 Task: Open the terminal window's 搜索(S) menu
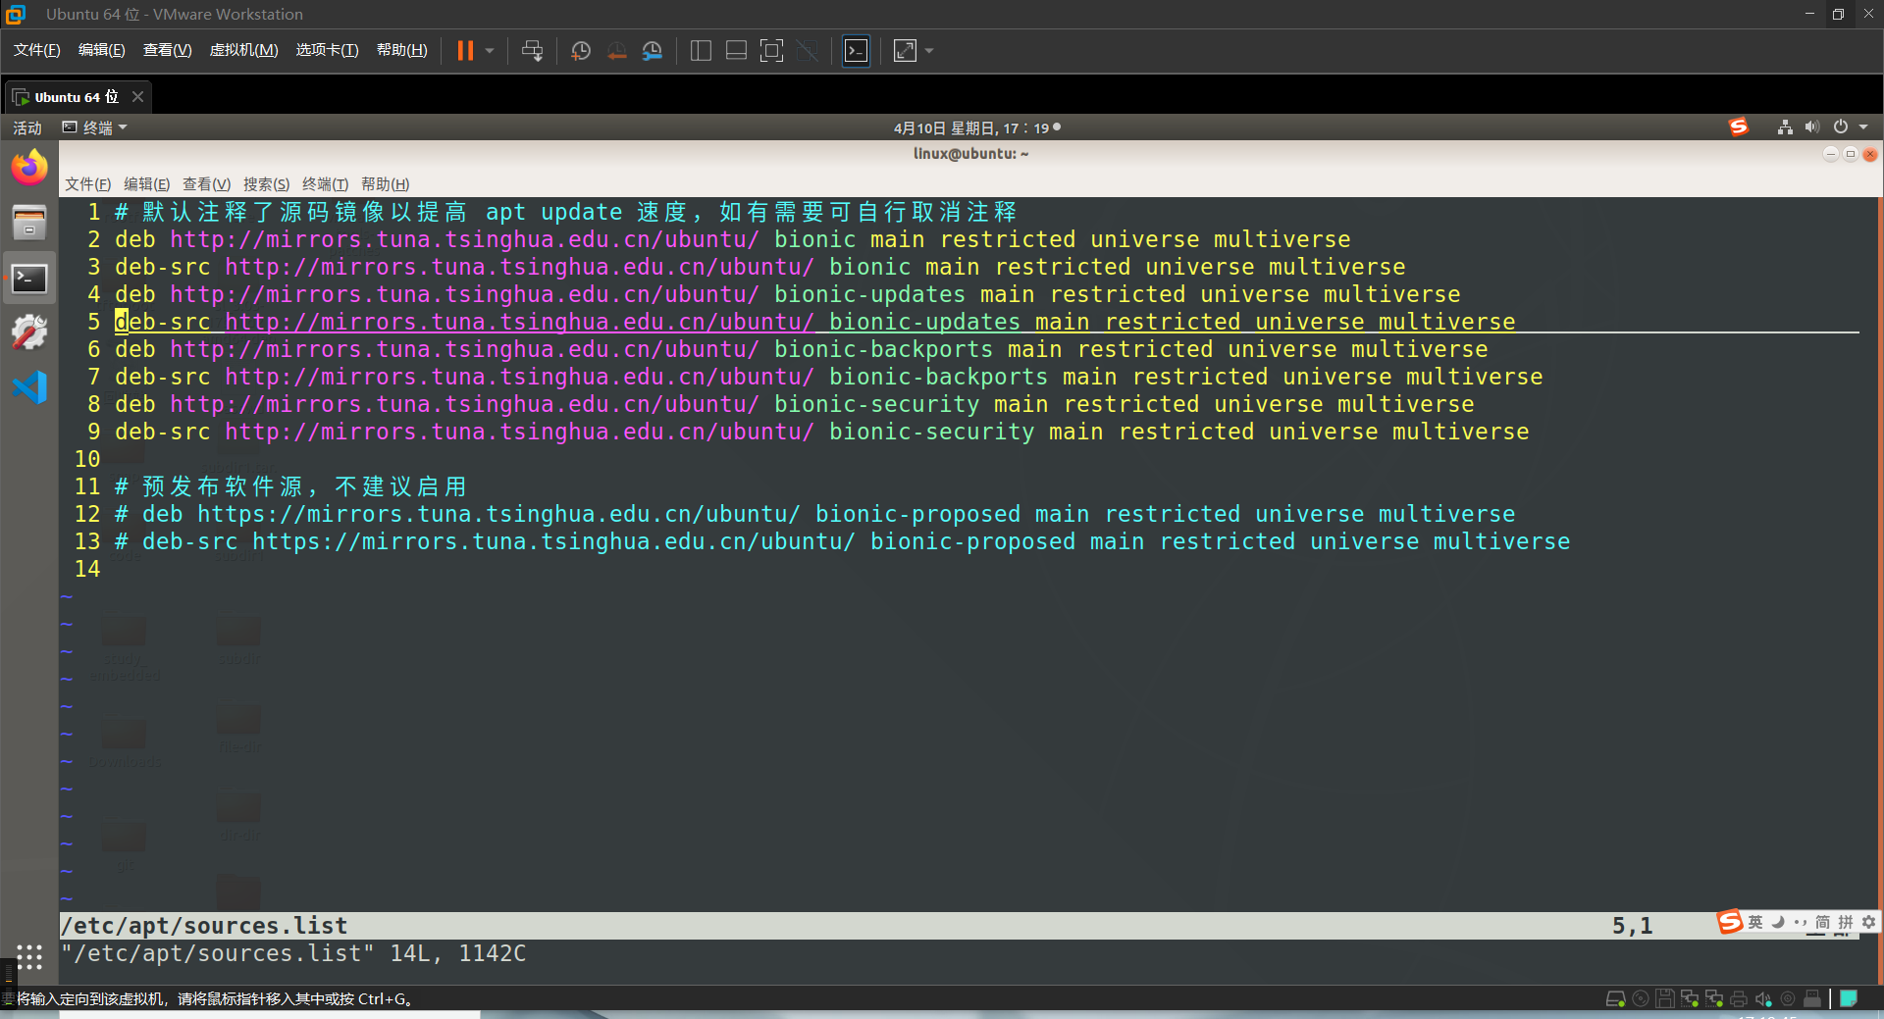266,184
